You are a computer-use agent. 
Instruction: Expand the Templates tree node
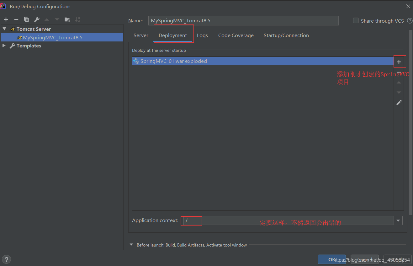pos(4,46)
